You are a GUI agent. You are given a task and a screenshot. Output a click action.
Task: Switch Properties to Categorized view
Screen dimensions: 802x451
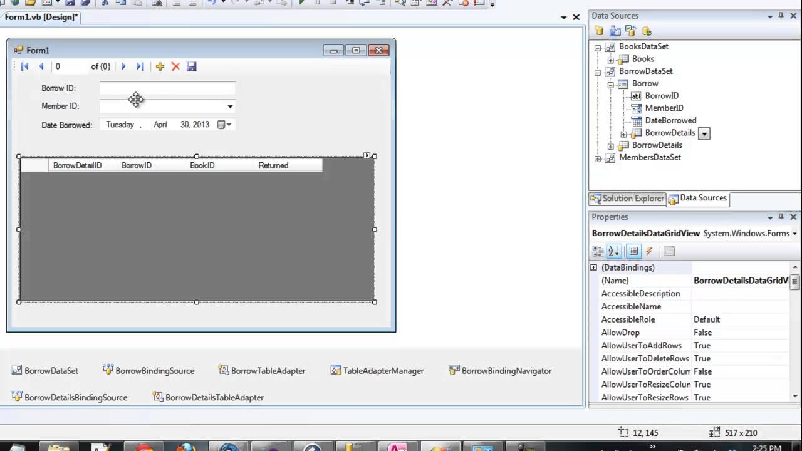(598, 251)
